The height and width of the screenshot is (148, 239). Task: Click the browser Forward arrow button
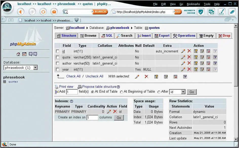click(32, 12)
